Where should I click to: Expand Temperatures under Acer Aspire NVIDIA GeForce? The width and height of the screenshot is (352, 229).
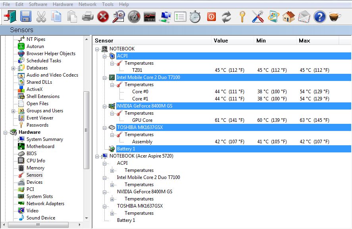pyautogui.click(x=112, y=199)
